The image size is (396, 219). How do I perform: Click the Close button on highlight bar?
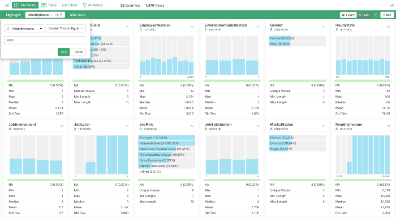pyautogui.click(x=387, y=15)
